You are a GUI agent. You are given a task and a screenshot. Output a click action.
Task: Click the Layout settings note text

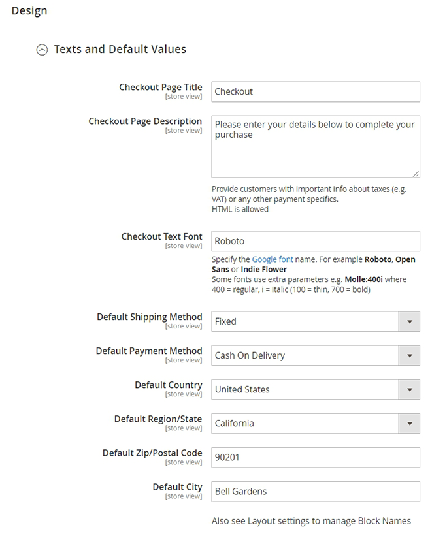coord(311,521)
